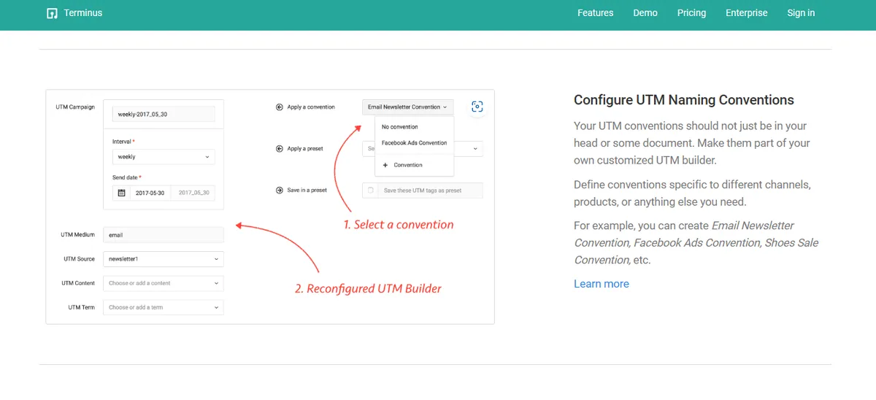Follow the Learn more link
Viewport: 876px width, 400px height.
pyautogui.click(x=601, y=284)
